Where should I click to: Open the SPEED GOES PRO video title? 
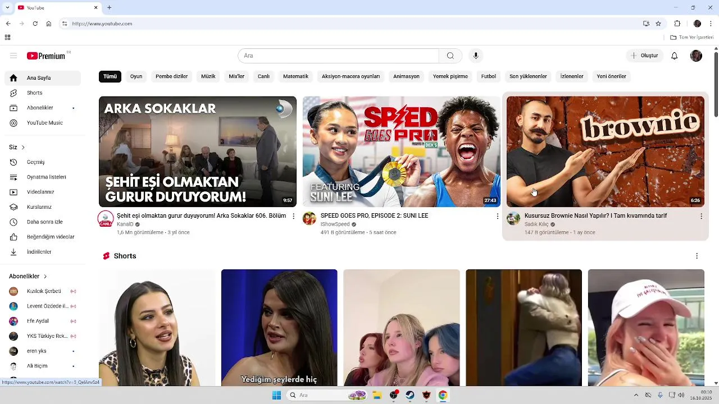(374, 215)
